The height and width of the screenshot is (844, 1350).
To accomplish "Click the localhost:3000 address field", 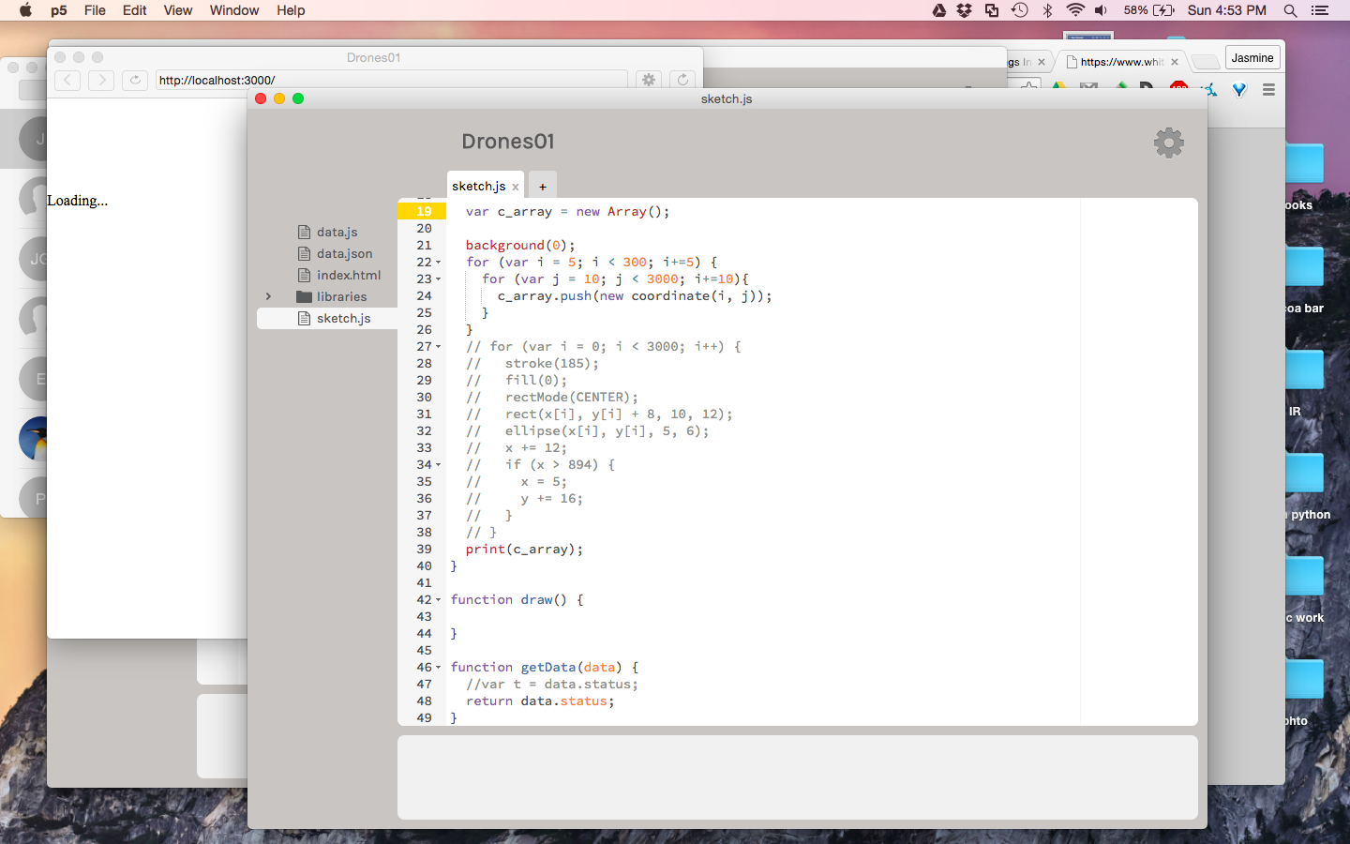I will click(389, 81).
